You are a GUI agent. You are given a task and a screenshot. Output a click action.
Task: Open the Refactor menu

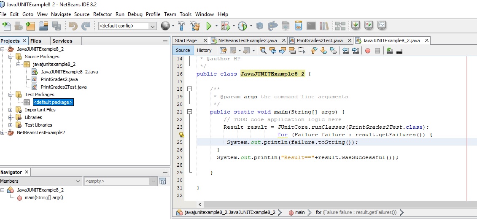tap(102, 14)
